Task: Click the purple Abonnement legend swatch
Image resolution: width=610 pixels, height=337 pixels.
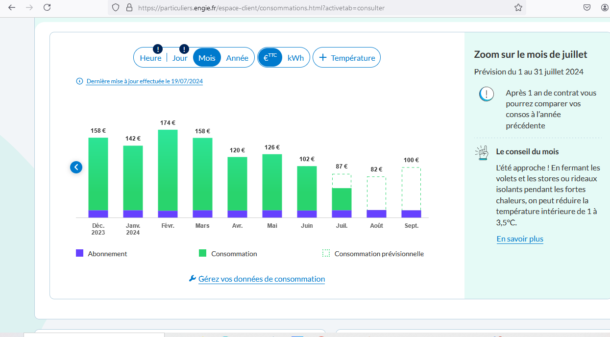Action: pyautogui.click(x=79, y=253)
